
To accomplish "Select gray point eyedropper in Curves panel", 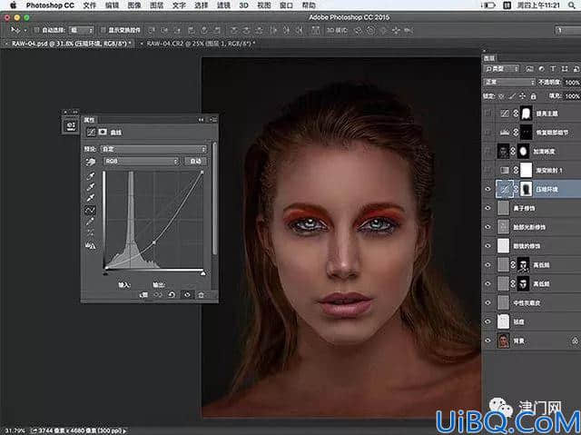I will tap(91, 186).
